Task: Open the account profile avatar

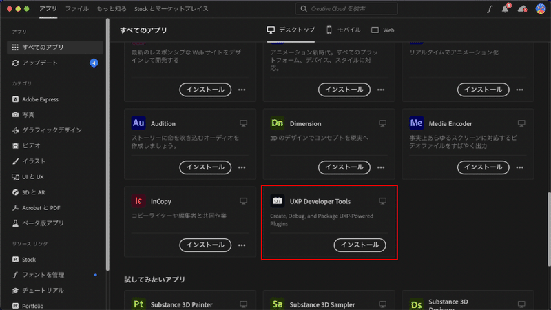Action: point(541,9)
